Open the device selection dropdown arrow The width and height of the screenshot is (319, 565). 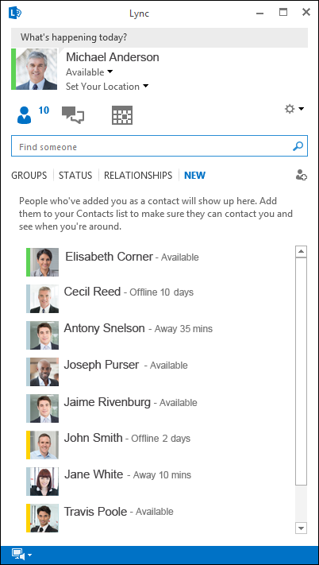coord(30,555)
